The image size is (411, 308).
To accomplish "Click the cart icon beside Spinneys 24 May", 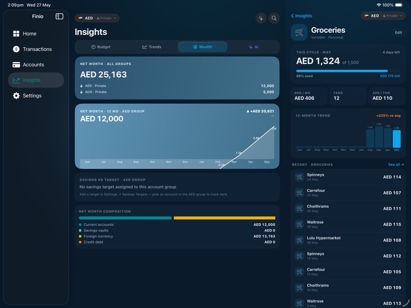I will 300,177.
